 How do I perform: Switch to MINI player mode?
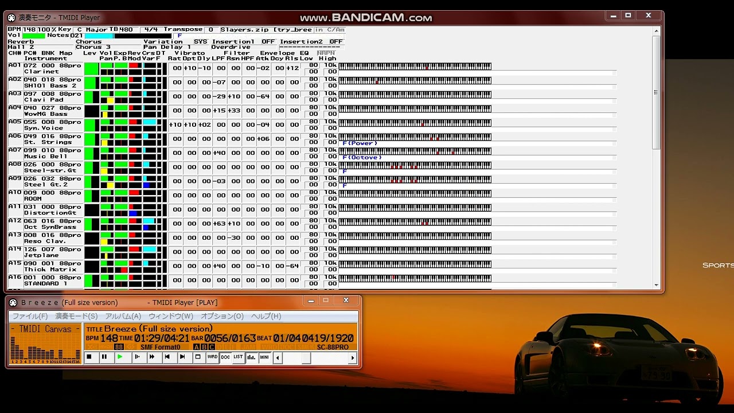(x=264, y=357)
